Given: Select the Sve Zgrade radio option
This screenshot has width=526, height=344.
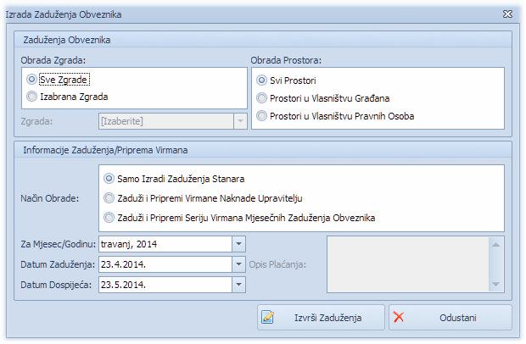Looking at the screenshot, I should point(32,80).
